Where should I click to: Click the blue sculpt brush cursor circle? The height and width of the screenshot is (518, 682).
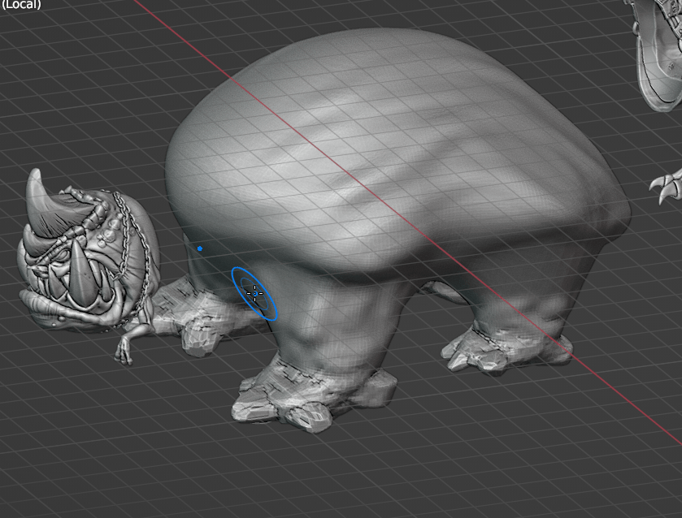[254, 293]
